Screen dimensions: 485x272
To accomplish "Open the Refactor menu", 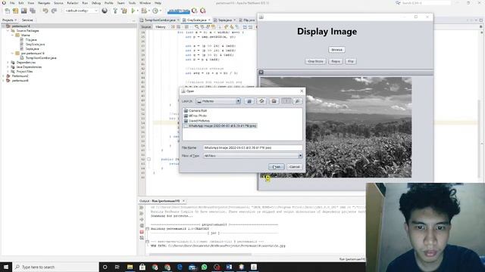I will 73,3.
